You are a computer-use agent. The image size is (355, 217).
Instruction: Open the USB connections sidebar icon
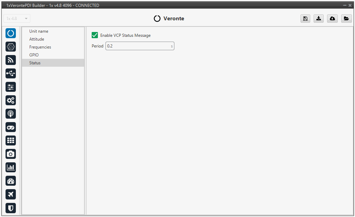(11, 73)
